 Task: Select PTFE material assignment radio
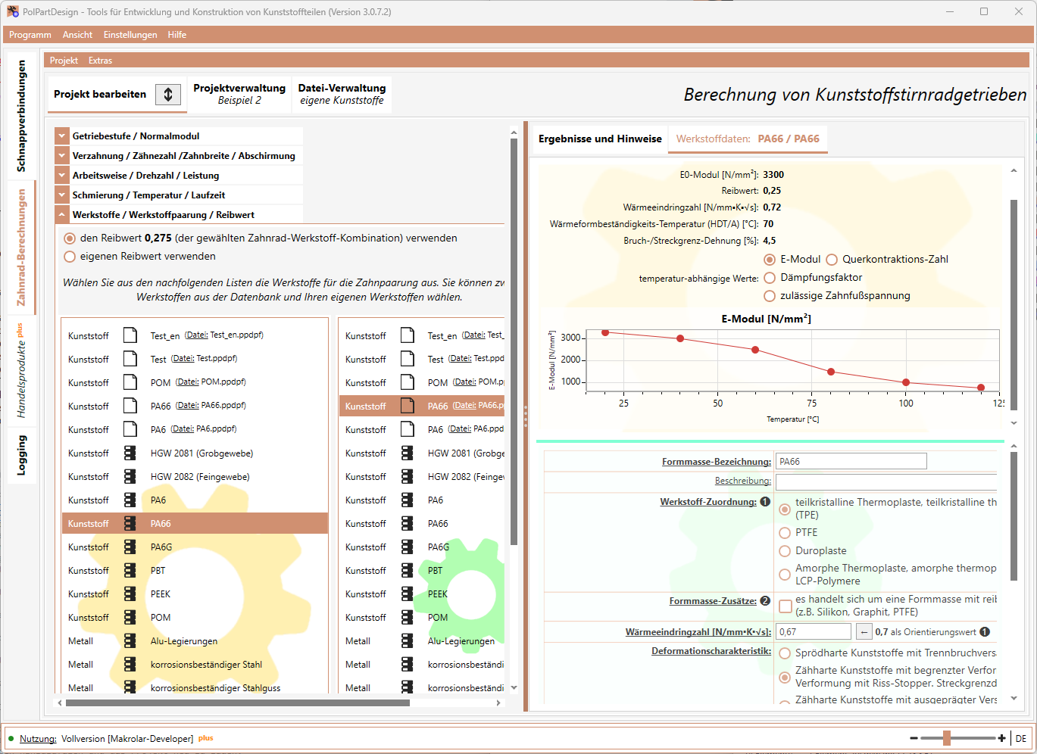point(785,533)
